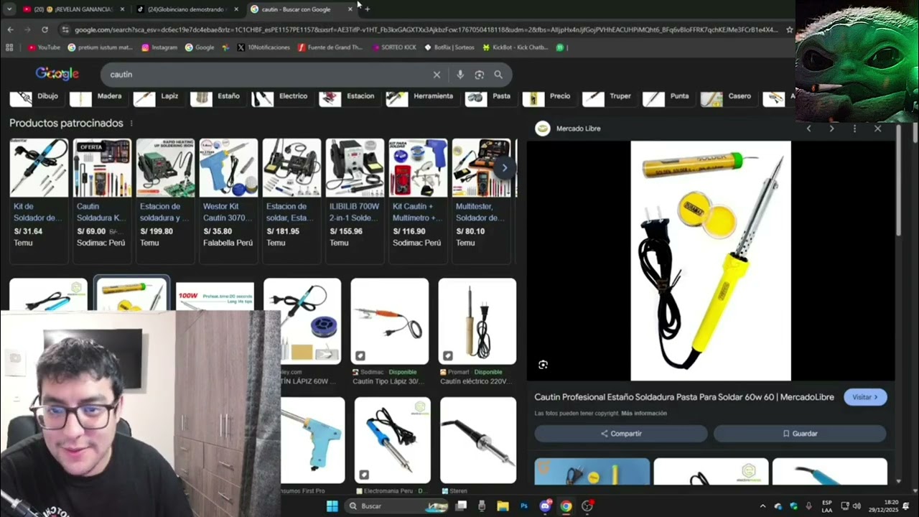Open the Mercado Libre source header link
This screenshot has width=919, height=517.
pos(569,129)
